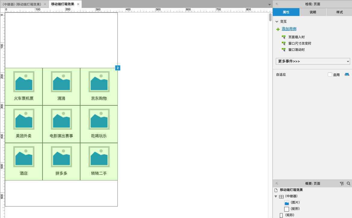The height and width of the screenshot is (218, 352).
Task: Select 移动端灯箱效果 page in outline
Action: coord(291,190)
